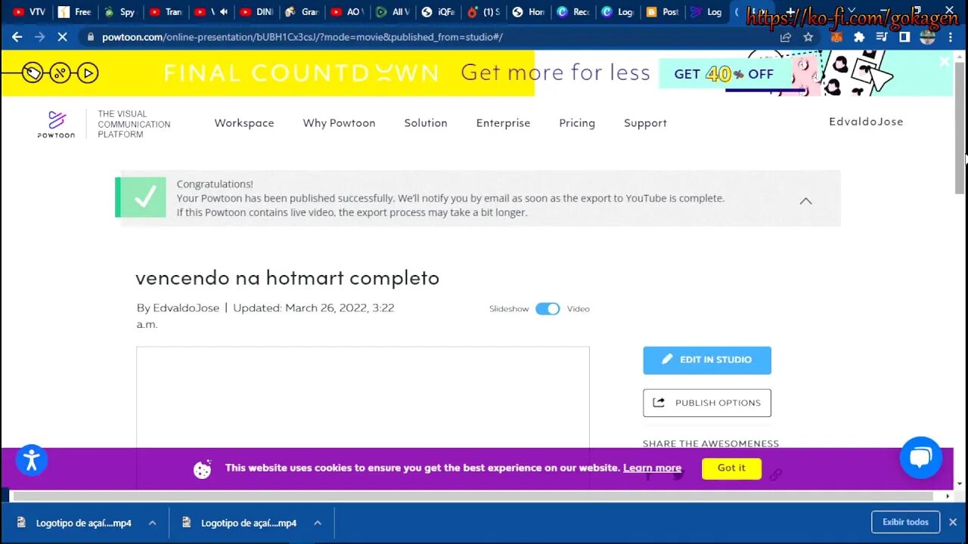Screen dimensions: 968x544
Task: Click 'By EdvaldoJose' author text
Action: (x=178, y=308)
